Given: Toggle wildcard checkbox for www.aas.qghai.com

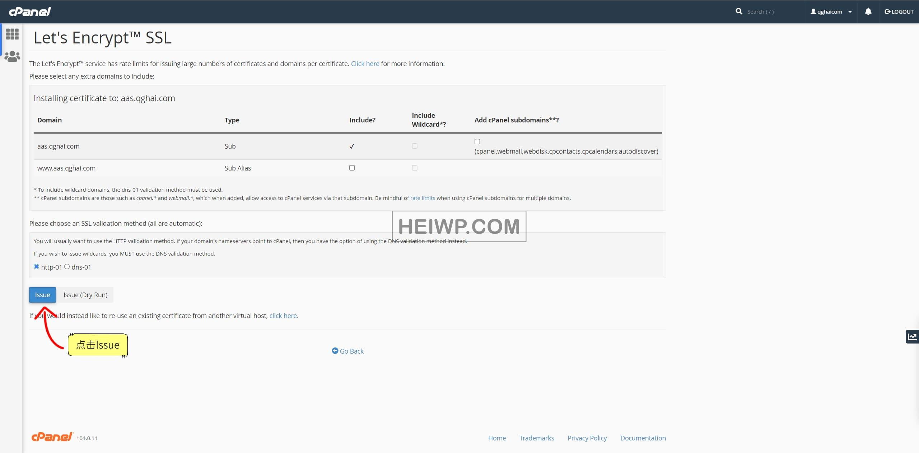Looking at the screenshot, I should tap(415, 168).
